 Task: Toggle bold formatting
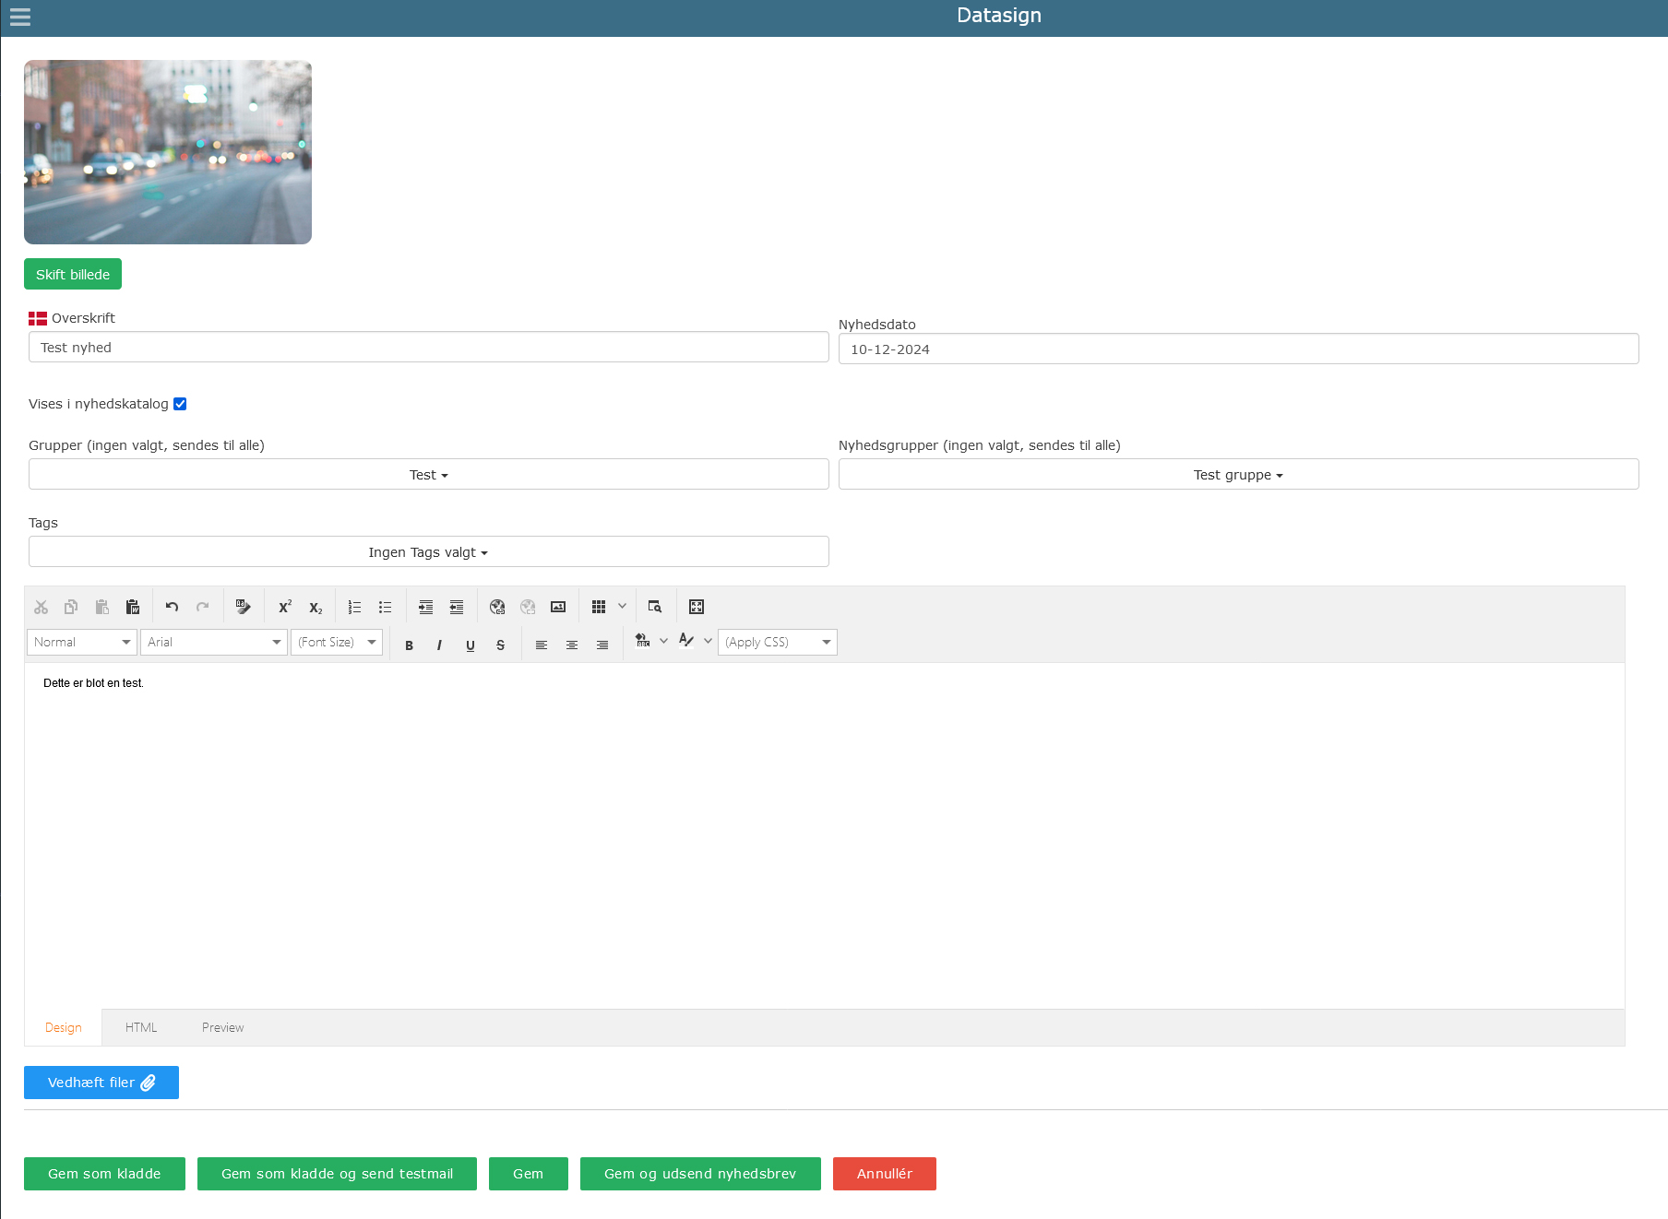coord(409,645)
